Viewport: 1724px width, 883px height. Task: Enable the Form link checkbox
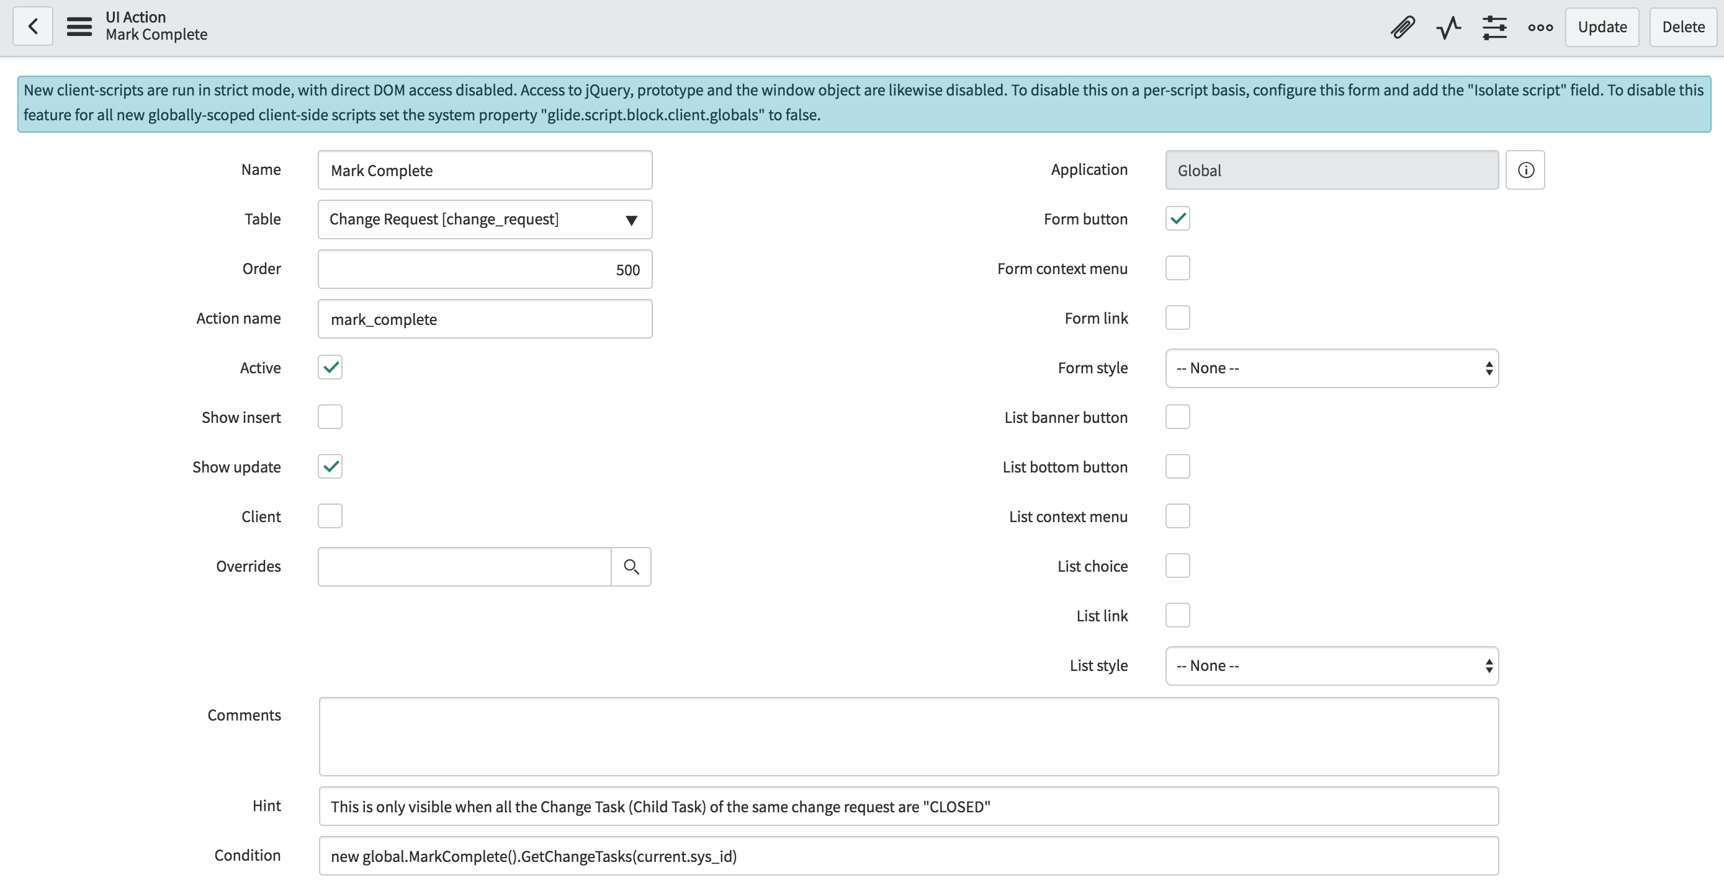[x=1177, y=317]
